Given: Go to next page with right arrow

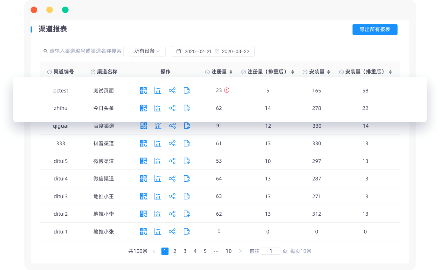Looking at the screenshot, I should [x=240, y=251].
